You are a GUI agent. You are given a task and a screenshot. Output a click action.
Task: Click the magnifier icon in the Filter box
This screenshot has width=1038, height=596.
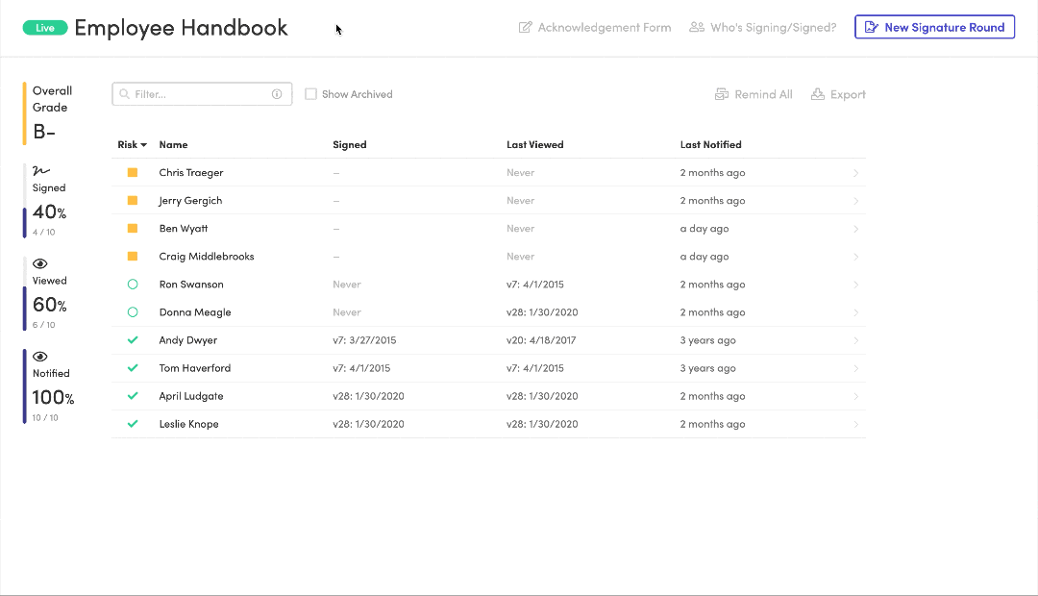(125, 93)
